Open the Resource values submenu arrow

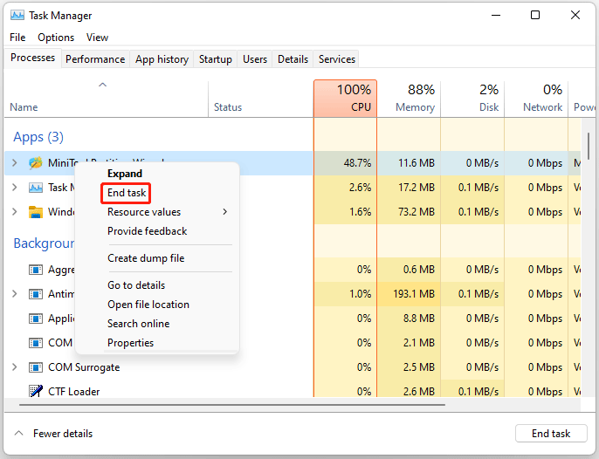pos(225,212)
